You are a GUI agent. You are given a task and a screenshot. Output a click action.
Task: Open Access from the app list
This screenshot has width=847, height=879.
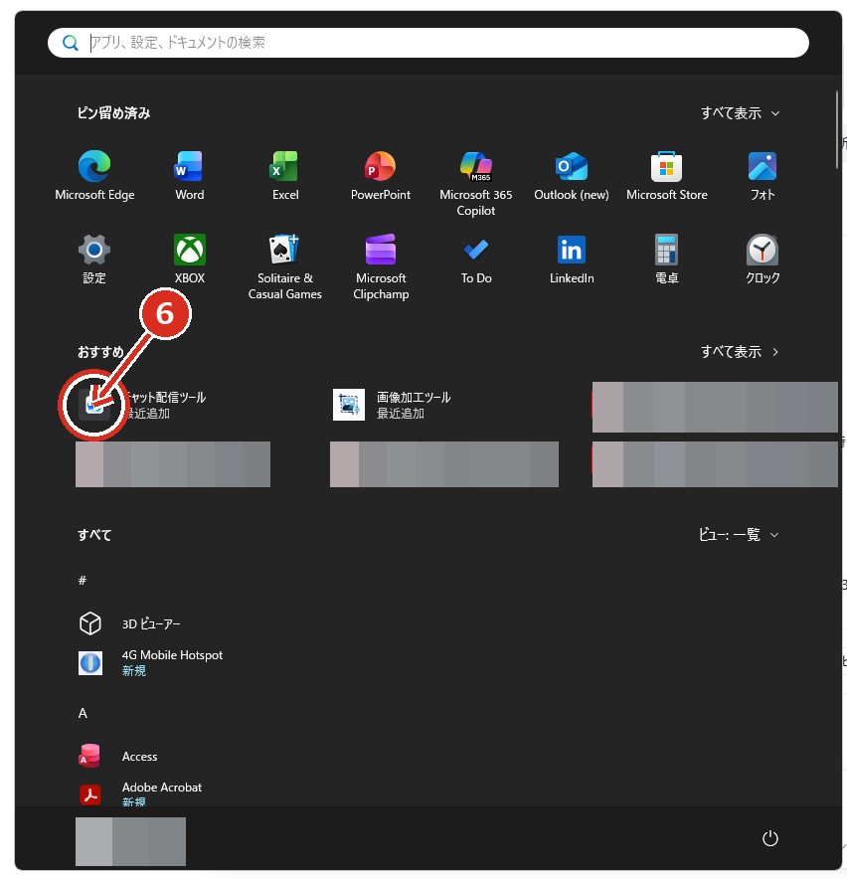pyautogui.click(x=117, y=757)
